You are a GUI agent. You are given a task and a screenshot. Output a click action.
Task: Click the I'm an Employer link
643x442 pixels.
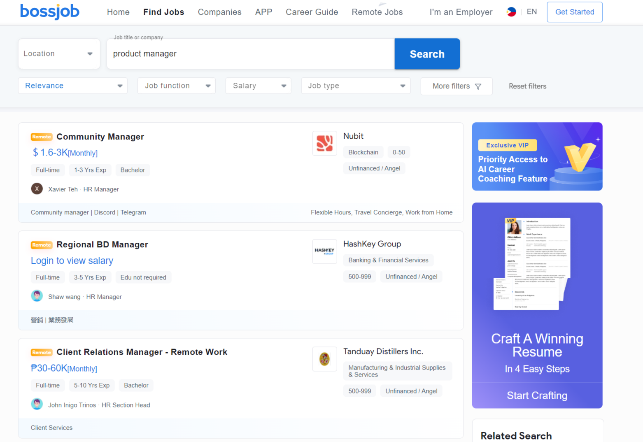point(461,12)
